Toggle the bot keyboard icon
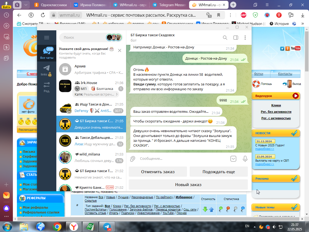 (233, 159)
